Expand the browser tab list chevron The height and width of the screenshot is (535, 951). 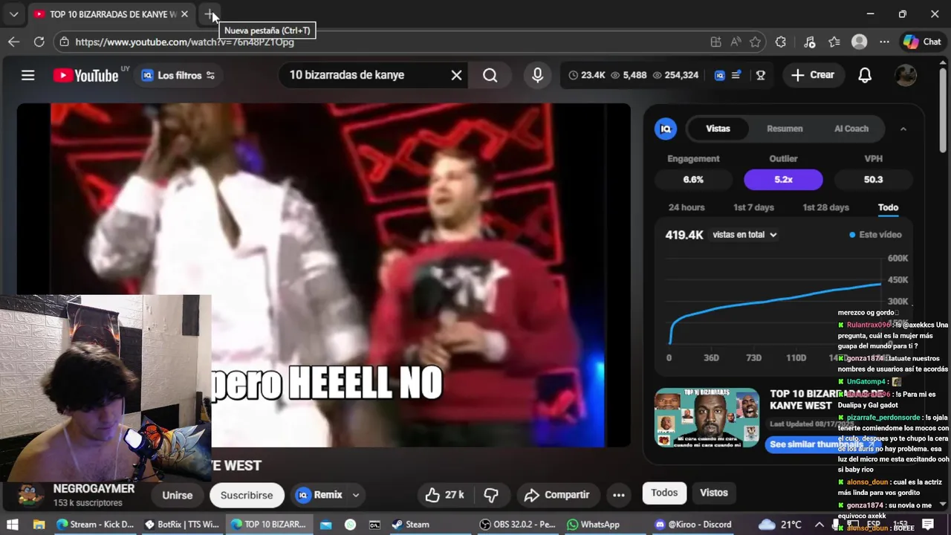click(13, 14)
